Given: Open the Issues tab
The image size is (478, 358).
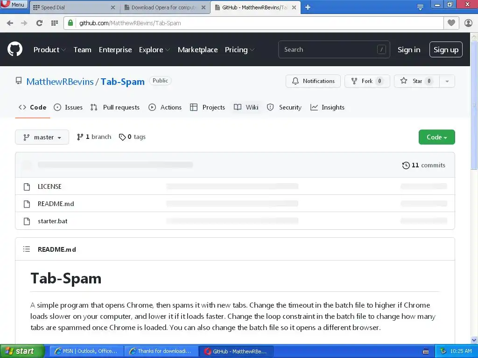Looking at the screenshot, I should tap(68, 107).
